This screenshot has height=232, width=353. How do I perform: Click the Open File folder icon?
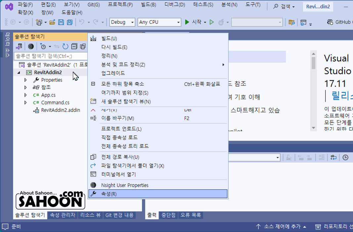coord(52,22)
